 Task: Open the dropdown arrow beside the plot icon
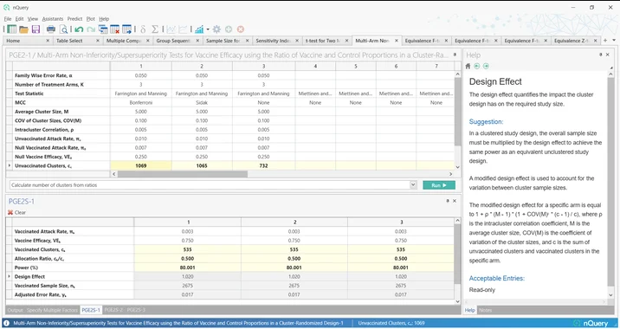(208, 29)
